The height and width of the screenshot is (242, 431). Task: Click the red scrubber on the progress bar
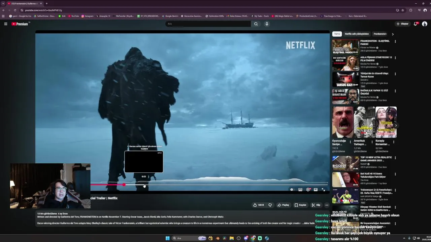pyautogui.click(x=124, y=185)
